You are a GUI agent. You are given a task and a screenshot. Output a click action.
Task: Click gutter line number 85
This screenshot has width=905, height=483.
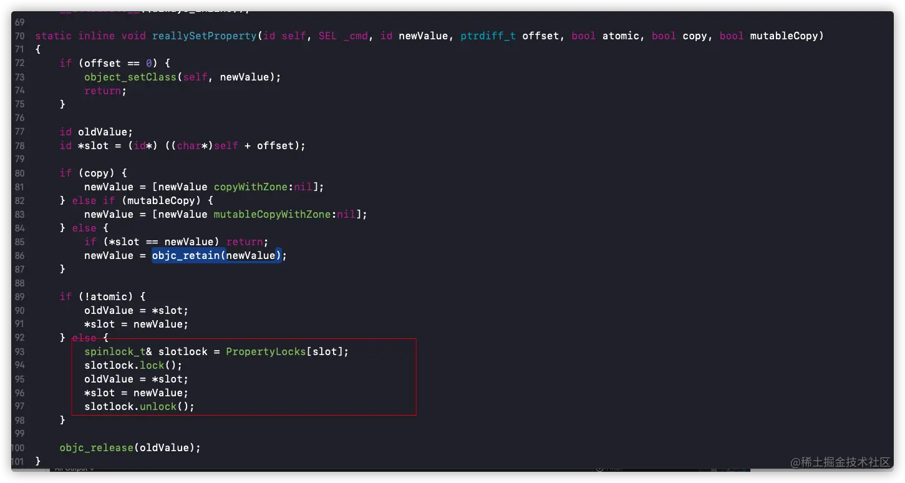click(x=19, y=241)
